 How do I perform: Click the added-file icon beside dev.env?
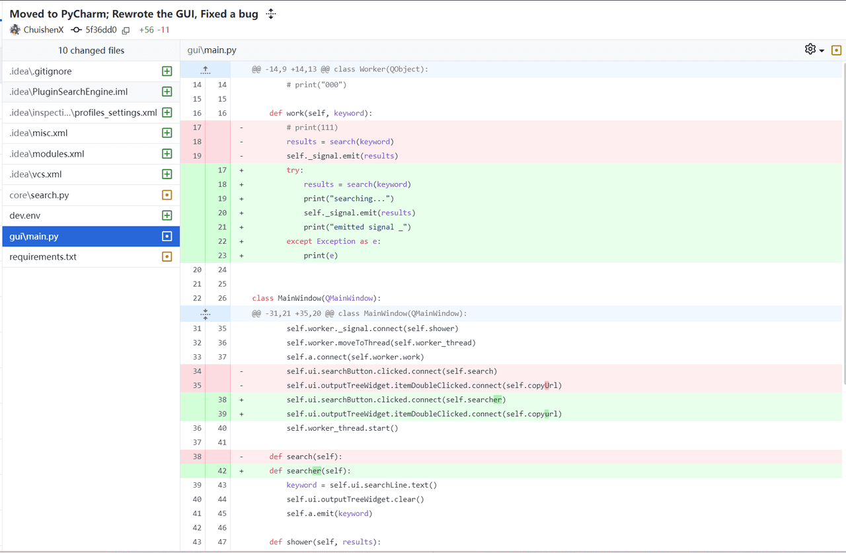pos(167,215)
